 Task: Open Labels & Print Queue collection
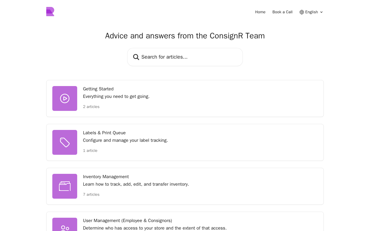[104, 133]
